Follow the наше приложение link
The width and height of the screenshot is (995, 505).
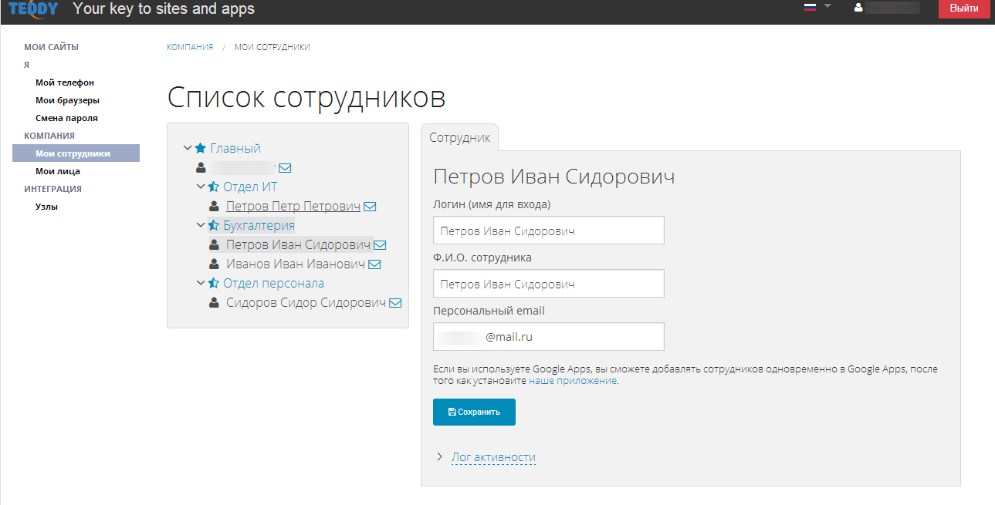point(573,381)
